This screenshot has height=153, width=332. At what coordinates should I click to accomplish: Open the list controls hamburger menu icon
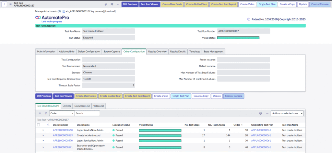40,113
